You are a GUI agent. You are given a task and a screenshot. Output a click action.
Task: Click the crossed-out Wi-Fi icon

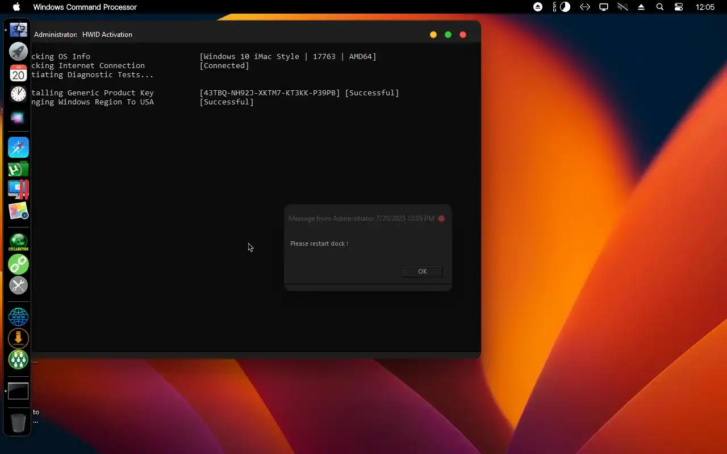coord(622,7)
